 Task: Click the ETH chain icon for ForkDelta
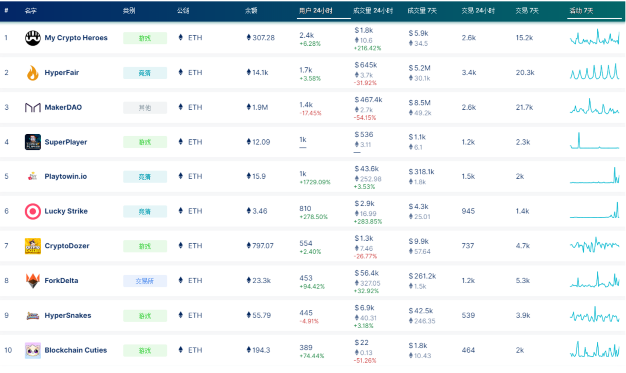coord(181,280)
